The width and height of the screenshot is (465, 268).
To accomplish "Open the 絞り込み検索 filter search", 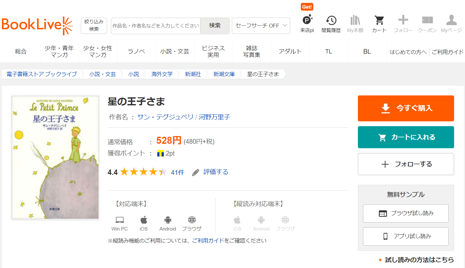I will click(94, 26).
